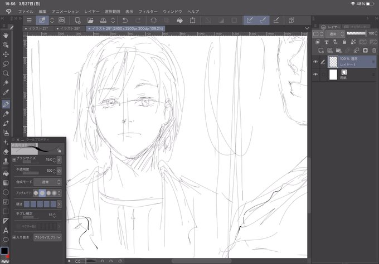This screenshot has height=264, width=379.
Task: Open the レイヤー menu in menu bar
Action: [91, 12]
